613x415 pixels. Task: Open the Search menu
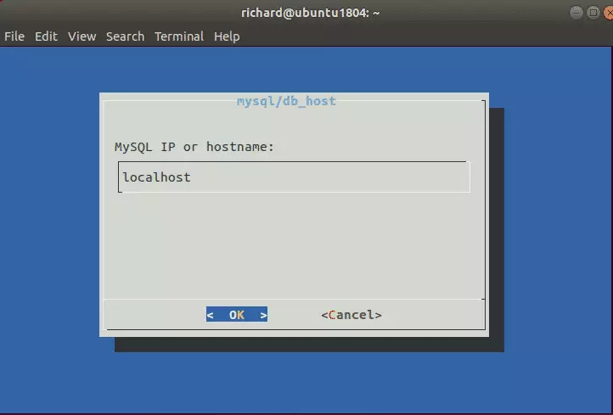[x=125, y=36]
